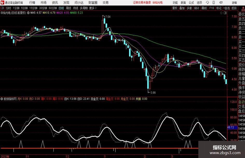Click the MA5: 4.57 label
Screen dimensions: 245x158
point(36,13)
